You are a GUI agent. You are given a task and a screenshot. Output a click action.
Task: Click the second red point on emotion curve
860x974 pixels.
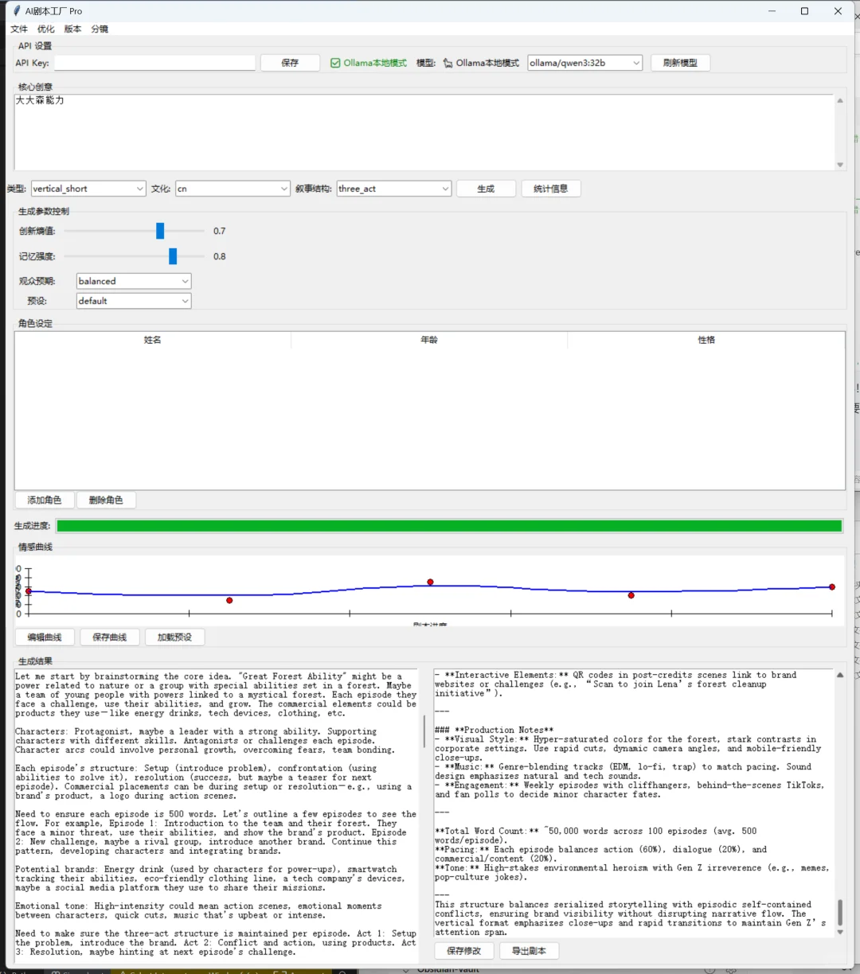tap(229, 600)
